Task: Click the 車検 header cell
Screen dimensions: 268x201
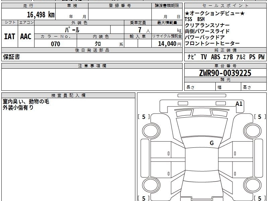Action: pyautogui.click(x=72, y=6)
